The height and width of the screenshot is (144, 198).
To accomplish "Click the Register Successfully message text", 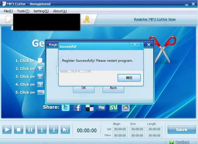I will coord(97,60).
